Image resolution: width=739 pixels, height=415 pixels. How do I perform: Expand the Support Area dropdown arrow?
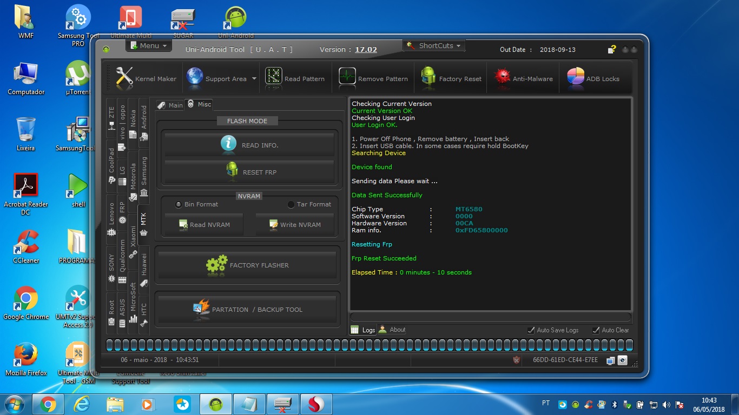pyautogui.click(x=254, y=78)
